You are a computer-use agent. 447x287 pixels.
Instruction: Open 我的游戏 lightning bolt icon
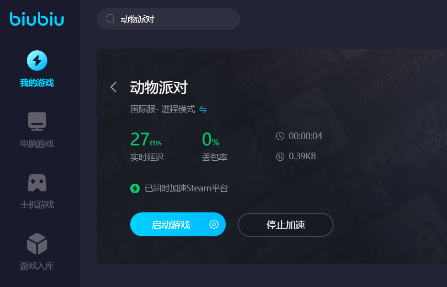37,60
